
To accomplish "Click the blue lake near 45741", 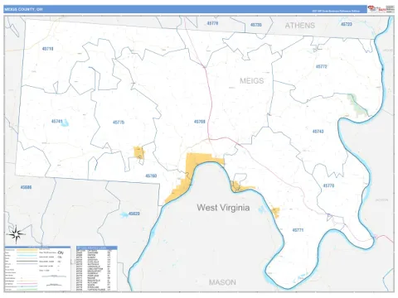I will click(65, 124).
